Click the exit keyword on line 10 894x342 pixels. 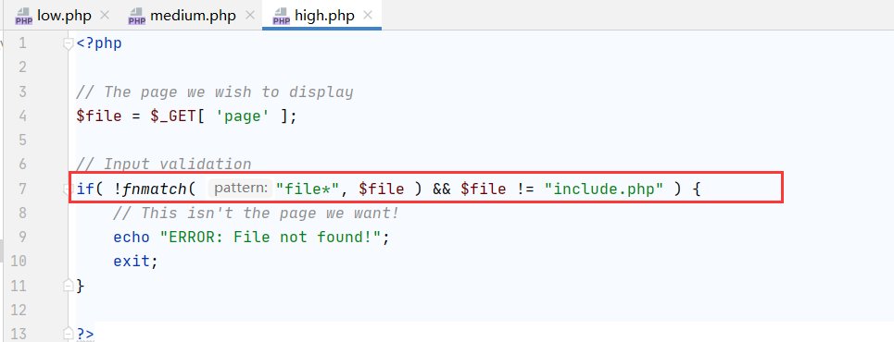[132, 262]
